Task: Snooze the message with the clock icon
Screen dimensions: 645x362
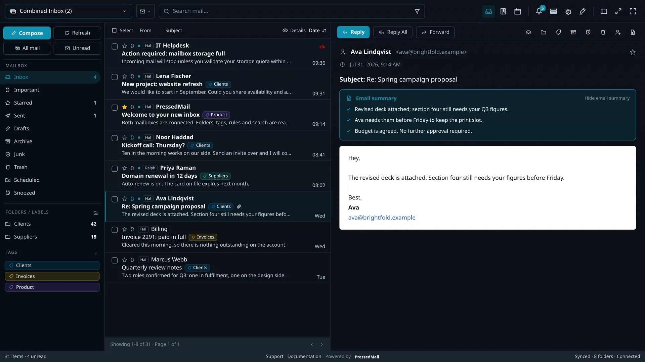Action: coord(588,32)
